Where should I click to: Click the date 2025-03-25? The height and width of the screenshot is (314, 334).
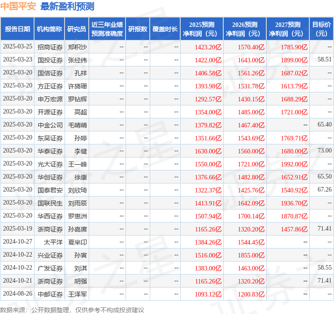tap(17, 46)
